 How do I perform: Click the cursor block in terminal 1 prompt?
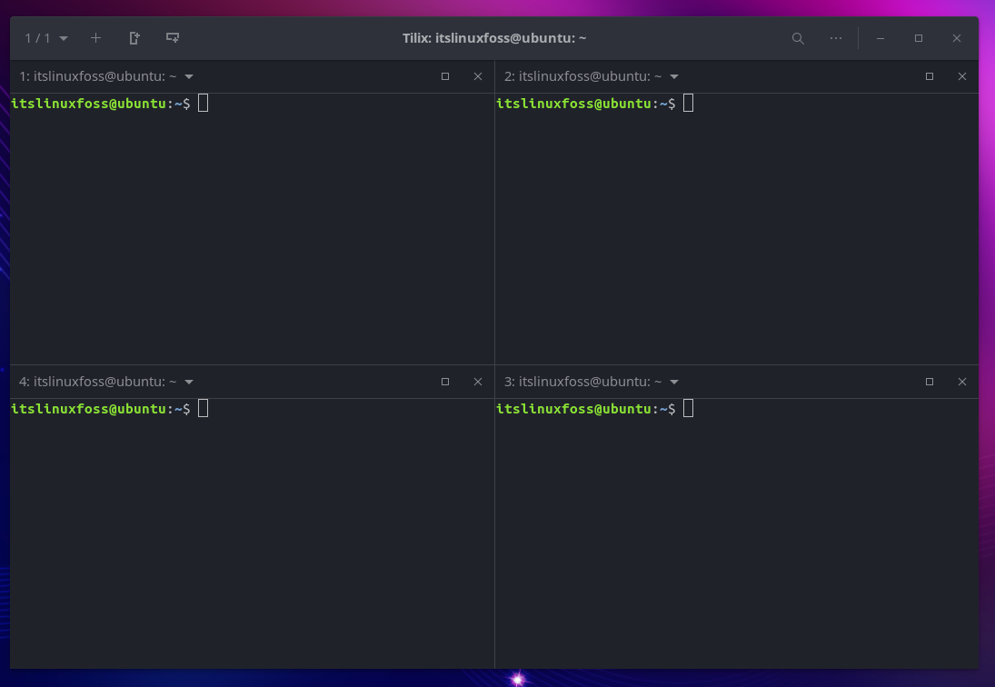202,103
